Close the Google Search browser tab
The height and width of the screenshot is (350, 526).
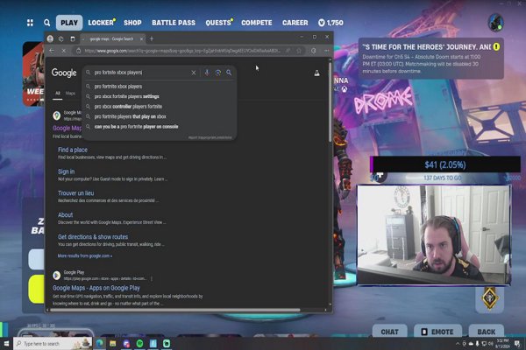[x=141, y=39]
